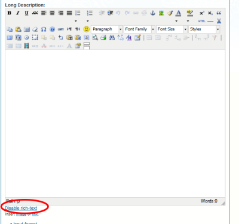Click the printer print icon
This screenshot has height=224, width=239.
tap(103, 38)
